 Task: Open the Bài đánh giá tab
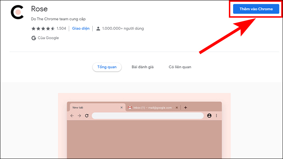tap(143, 67)
